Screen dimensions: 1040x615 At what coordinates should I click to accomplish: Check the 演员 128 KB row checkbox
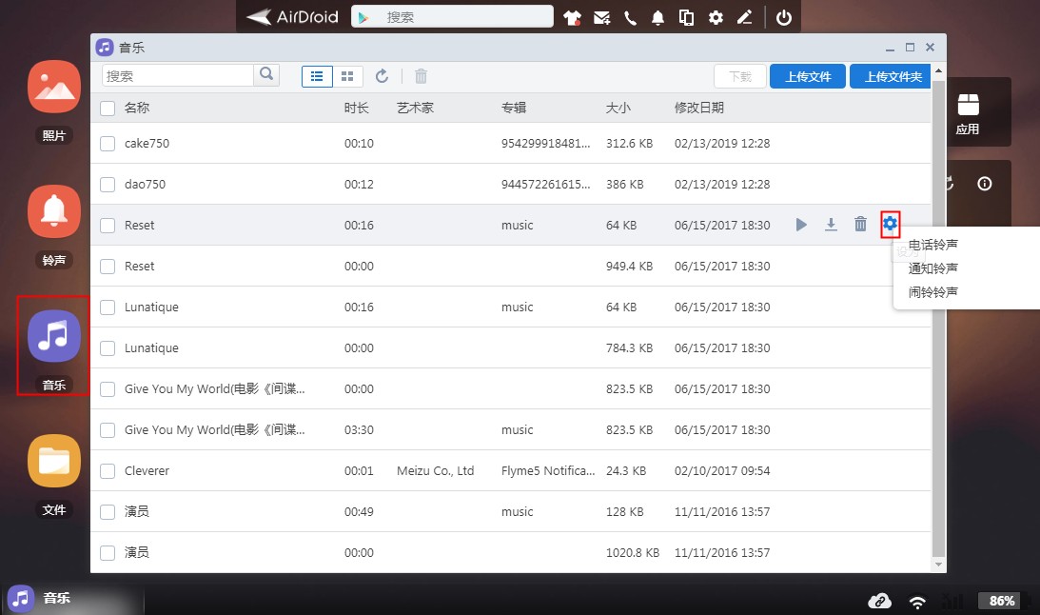click(x=108, y=512)
